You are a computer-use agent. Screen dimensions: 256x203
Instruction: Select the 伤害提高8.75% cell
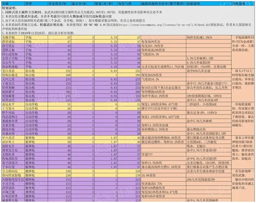163,184
